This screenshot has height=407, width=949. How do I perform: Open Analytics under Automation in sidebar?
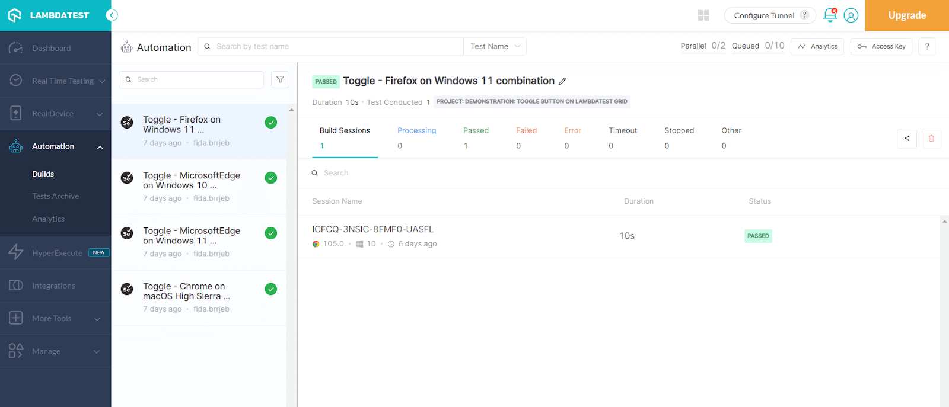tap(48, 219)
